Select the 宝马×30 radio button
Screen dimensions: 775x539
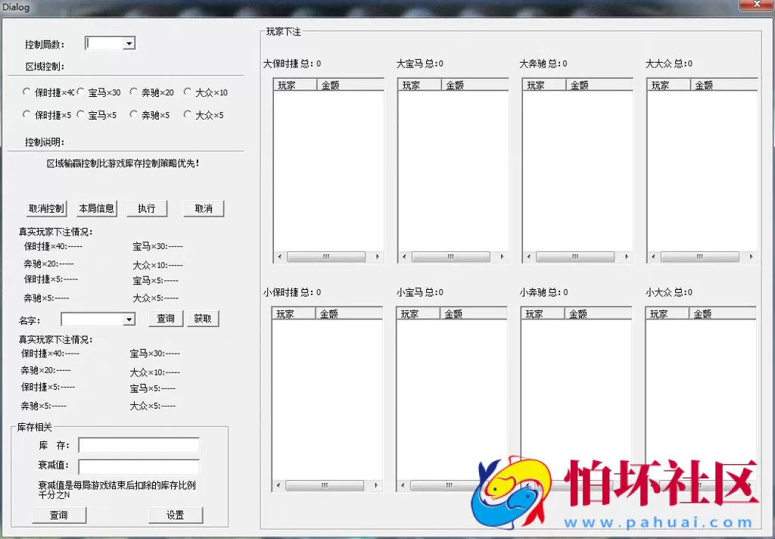pos(80,92)
